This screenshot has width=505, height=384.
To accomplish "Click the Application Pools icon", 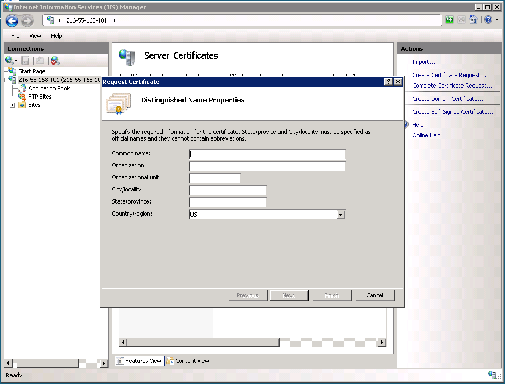I will coord(22,88).
